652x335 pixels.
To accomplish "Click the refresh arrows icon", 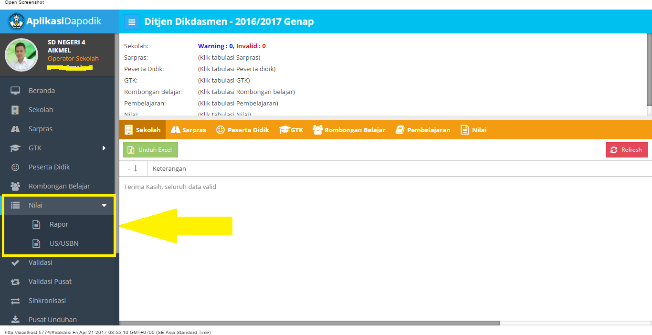I will click(x=614, y=150).
